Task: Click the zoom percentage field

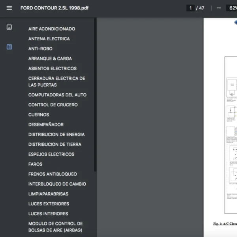Action: click(x=231, y=8)
